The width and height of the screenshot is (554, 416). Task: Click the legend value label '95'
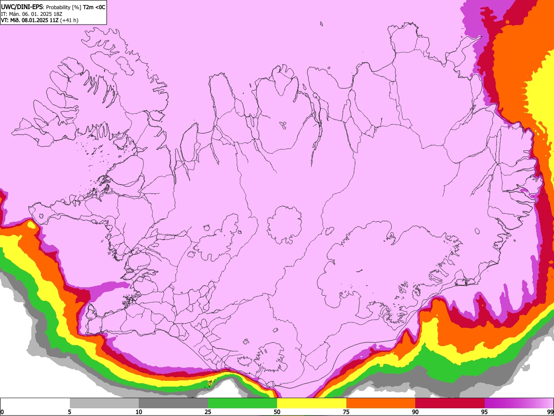click(485, 412)
